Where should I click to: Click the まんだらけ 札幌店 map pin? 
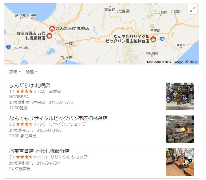click(52, 29)
